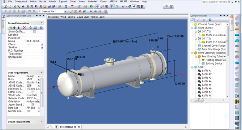Click the green F3 toolbar icon

(91, 6)
